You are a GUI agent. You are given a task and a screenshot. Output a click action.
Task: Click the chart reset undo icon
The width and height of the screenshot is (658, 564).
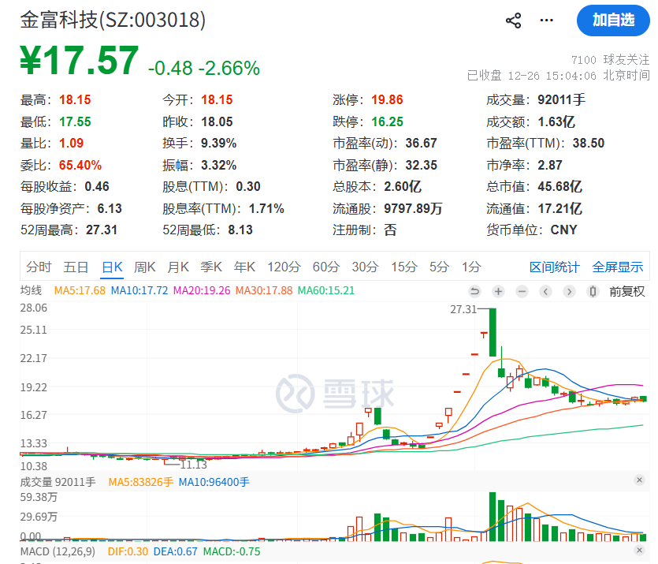[x=474, y=291]
